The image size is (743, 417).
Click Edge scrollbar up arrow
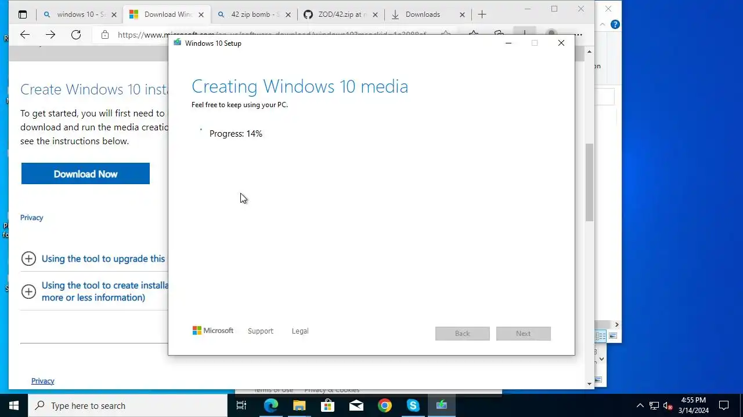[x=590, y=52]
